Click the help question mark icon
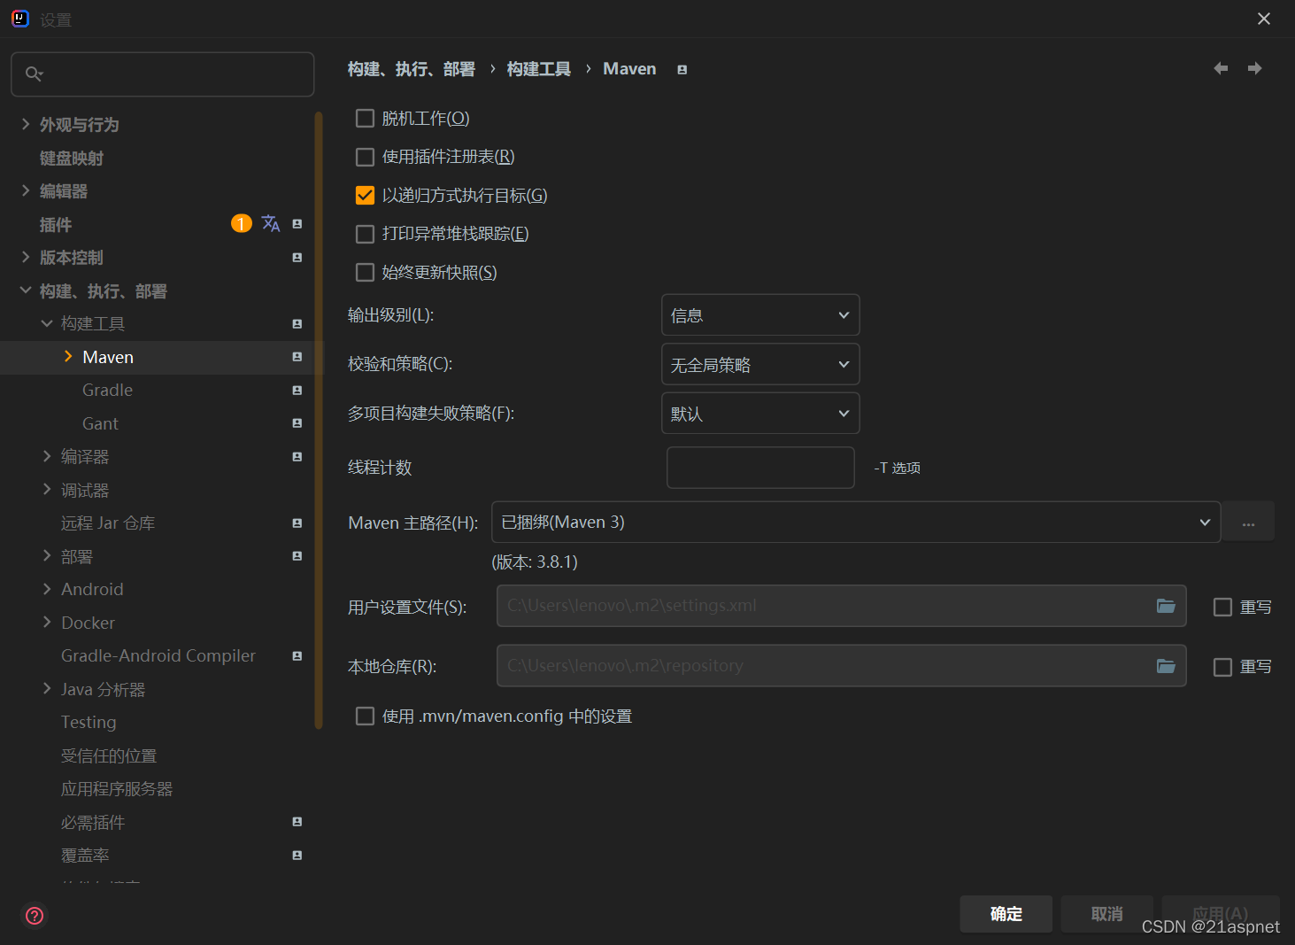The height and width of the screenshot is (945, 1295). 35,915
